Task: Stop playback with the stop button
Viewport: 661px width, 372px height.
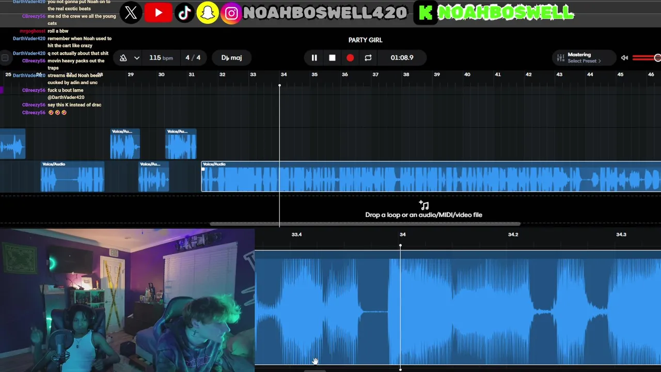Action: tap(332, 58)
